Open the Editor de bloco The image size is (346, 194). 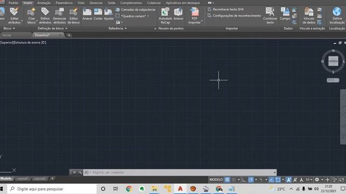[74, 16]
